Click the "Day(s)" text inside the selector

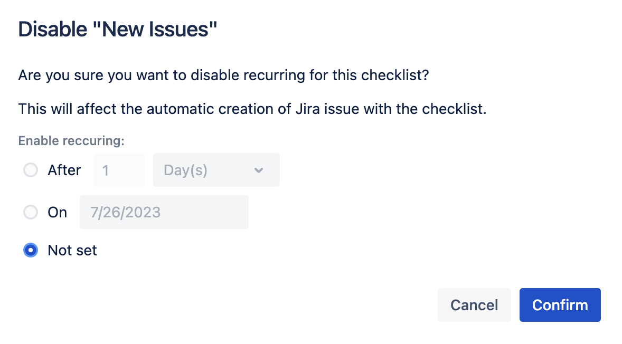186,170
